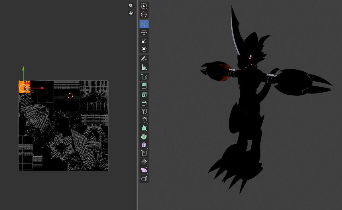This screenshot has width=342, height=210.
Task: Select the Annotate pencil tool
Action: 144,59
